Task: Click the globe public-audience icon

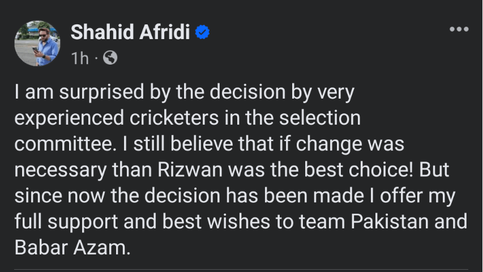Action: [x=110, y=57]
